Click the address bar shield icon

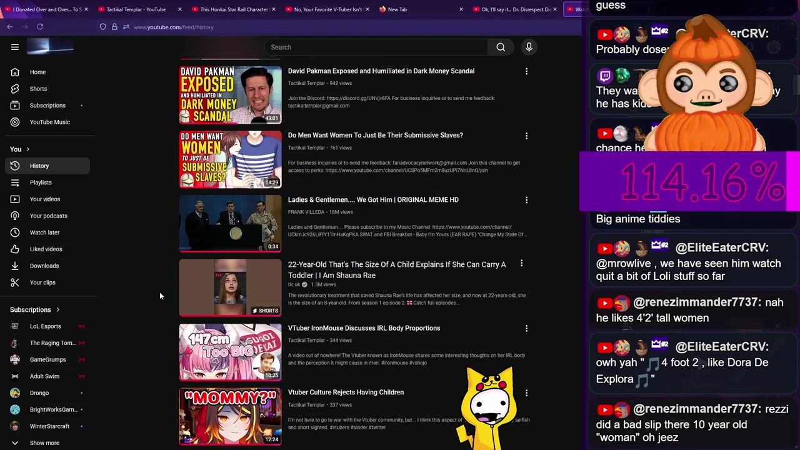pyautogui.click(x=102, y=27)
